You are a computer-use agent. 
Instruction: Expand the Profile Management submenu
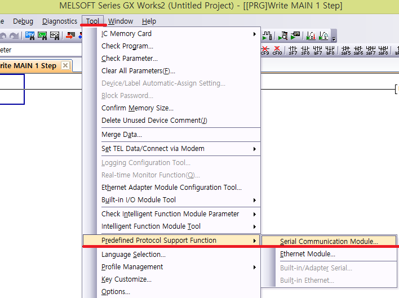point(179,267)
